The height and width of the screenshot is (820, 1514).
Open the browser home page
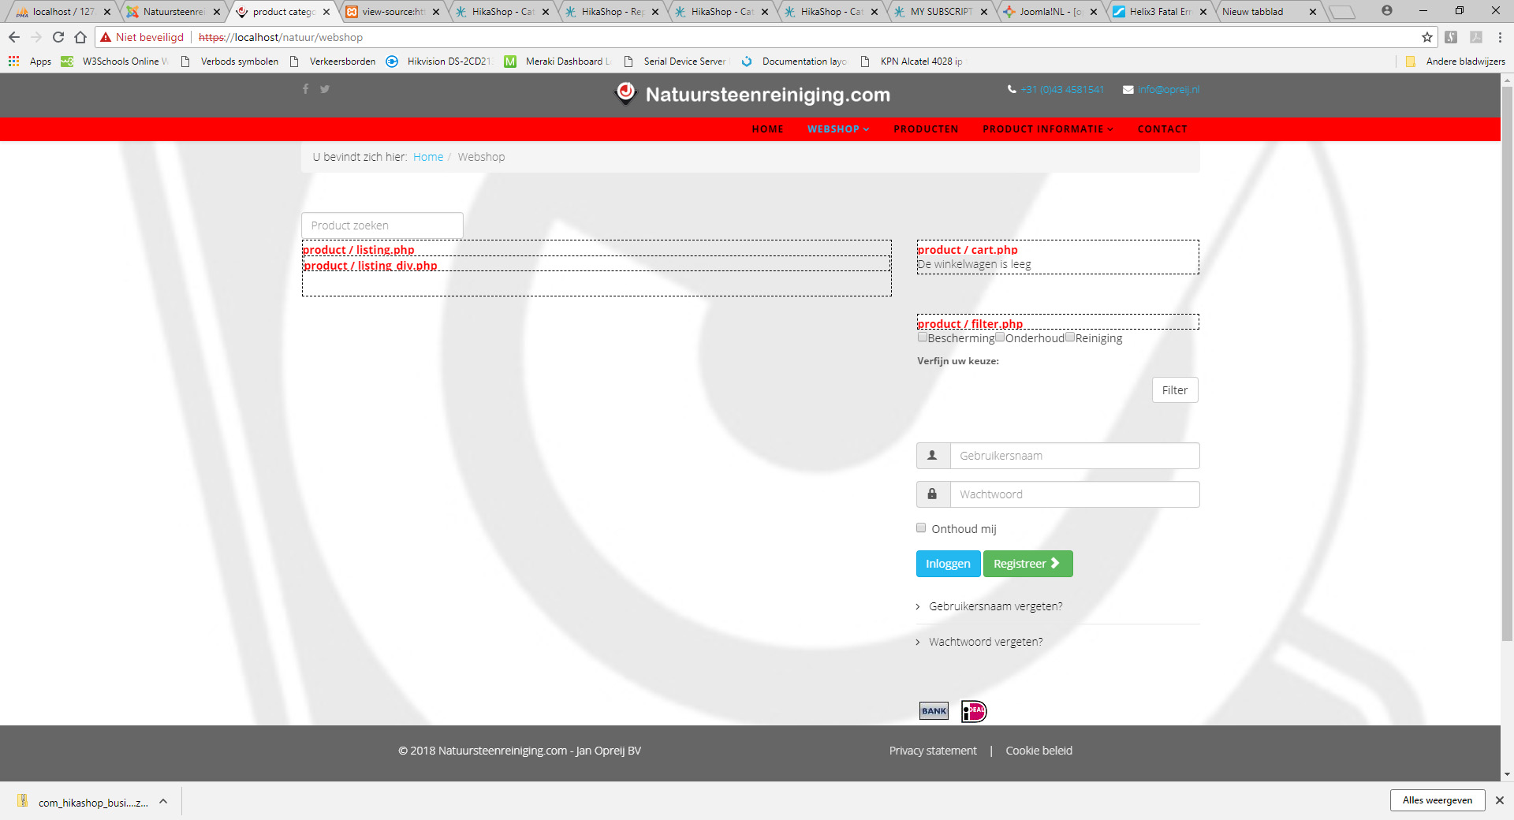(80, 37)
